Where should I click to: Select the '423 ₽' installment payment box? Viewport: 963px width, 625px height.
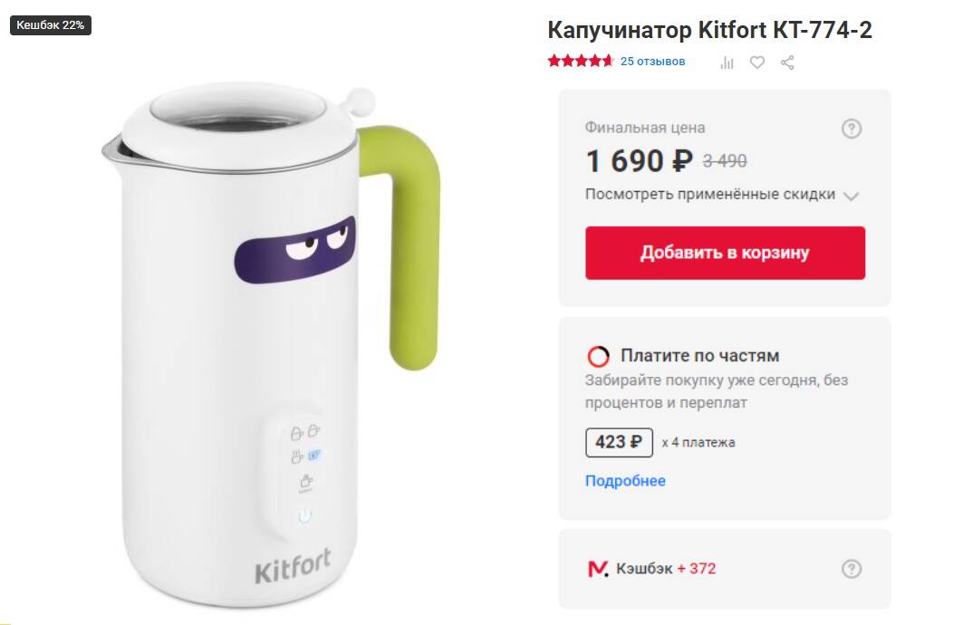pyautogui.click(x=619, y=442)
